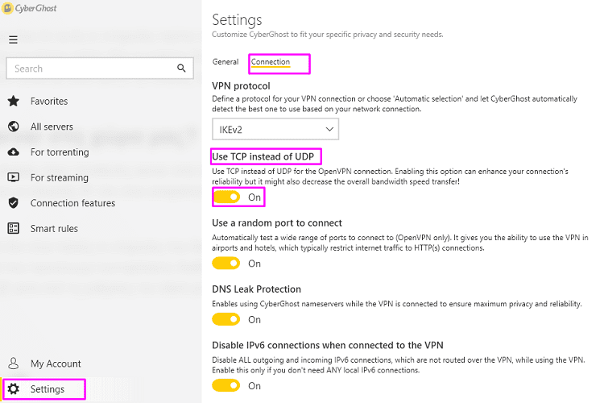Click the hamburger menu icon
Image resolution: width=604 pixels, height=403 pixels.
(13, 39)
